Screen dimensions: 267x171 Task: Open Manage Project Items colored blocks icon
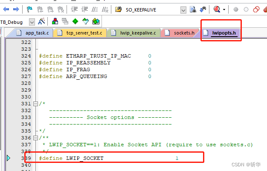pyautogui.click(x=55, y=21)
